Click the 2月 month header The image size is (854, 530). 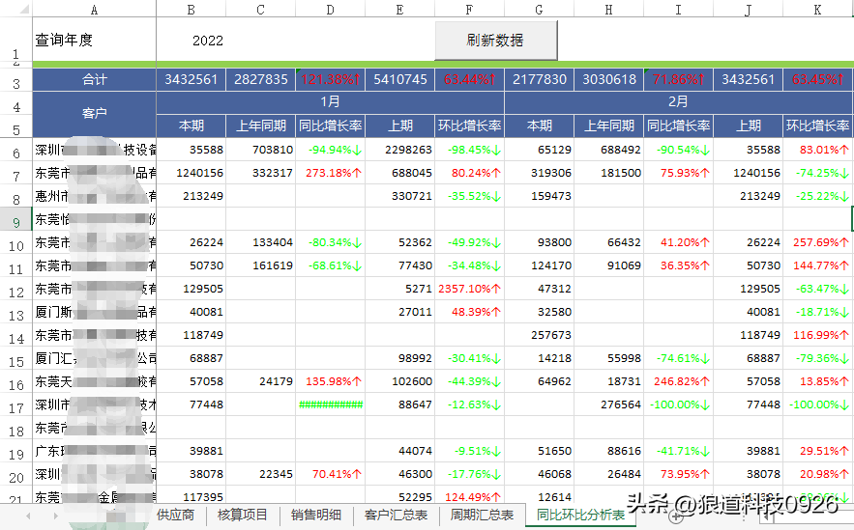point(678,101)
